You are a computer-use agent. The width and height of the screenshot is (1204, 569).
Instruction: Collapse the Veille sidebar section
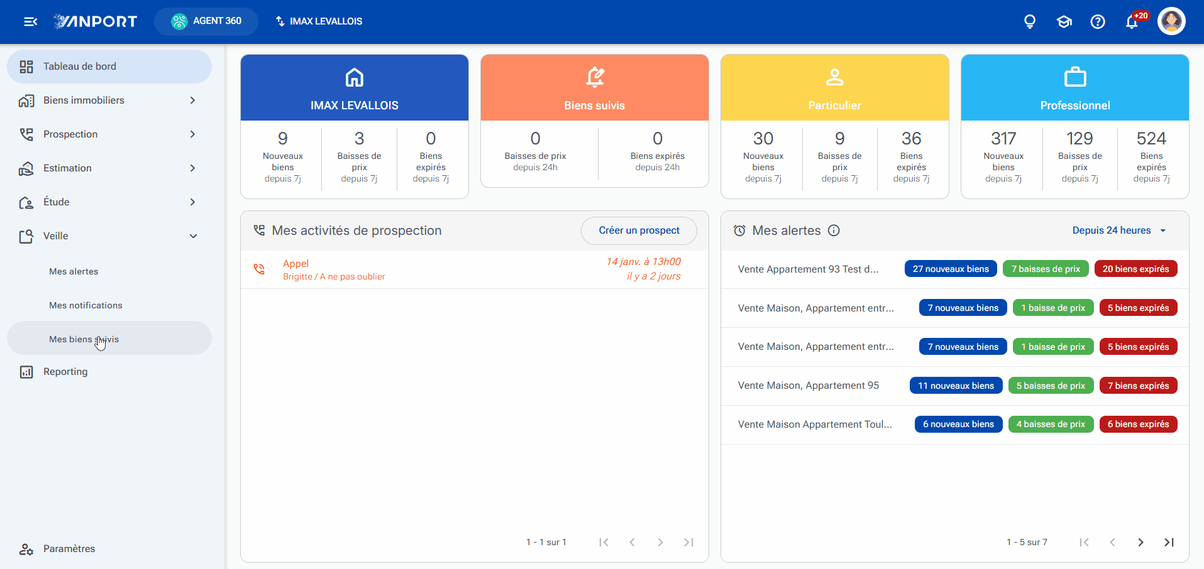[x=109, y=236]
